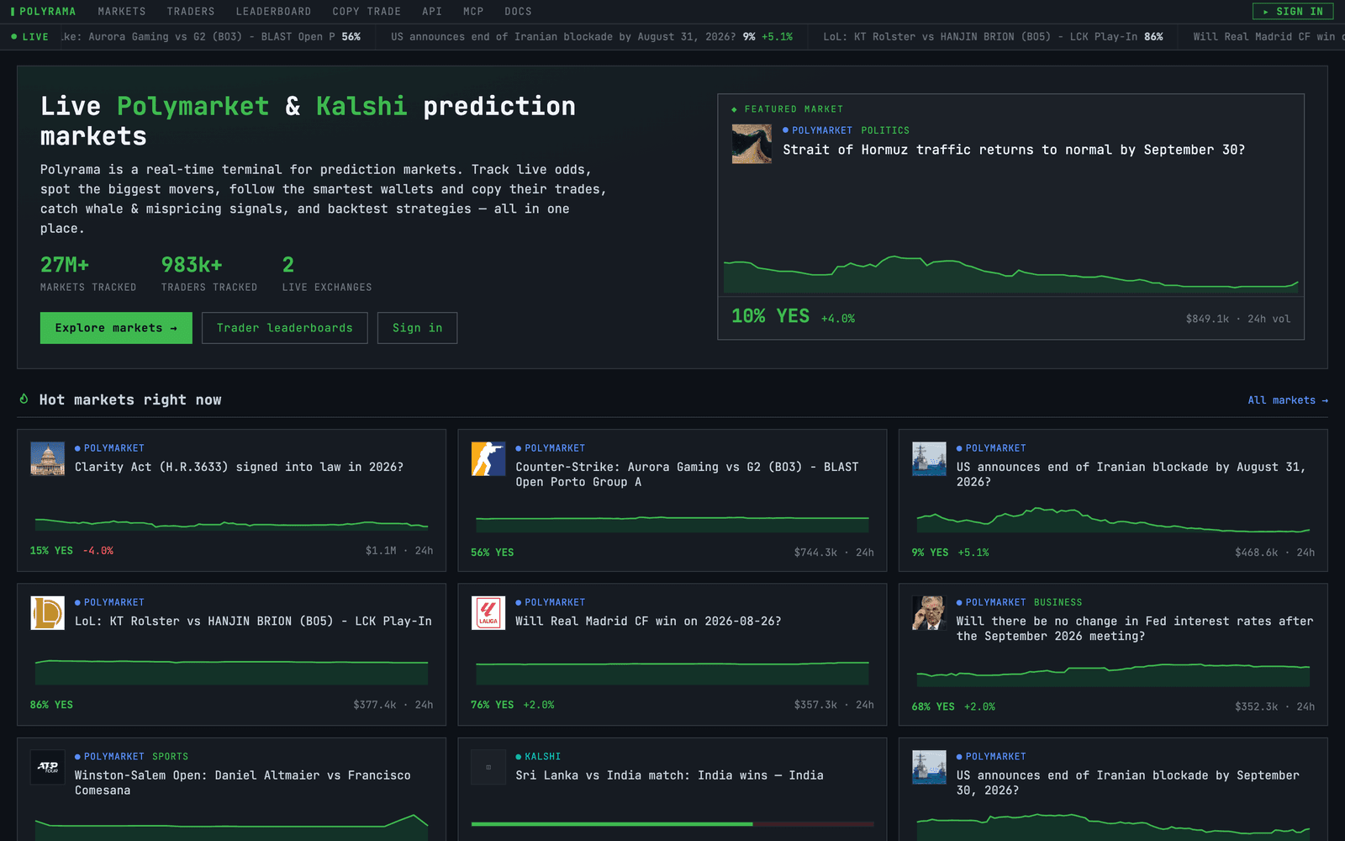Click the Explore markets button
The width and height of the screenshot is (1345, 841).
click(116, 328)
